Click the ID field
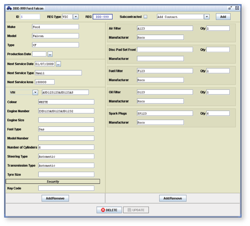 [30, 17]
